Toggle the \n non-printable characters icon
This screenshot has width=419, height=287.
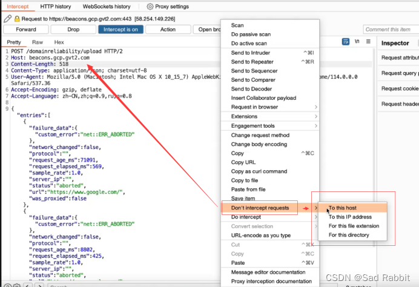(357, 41)
